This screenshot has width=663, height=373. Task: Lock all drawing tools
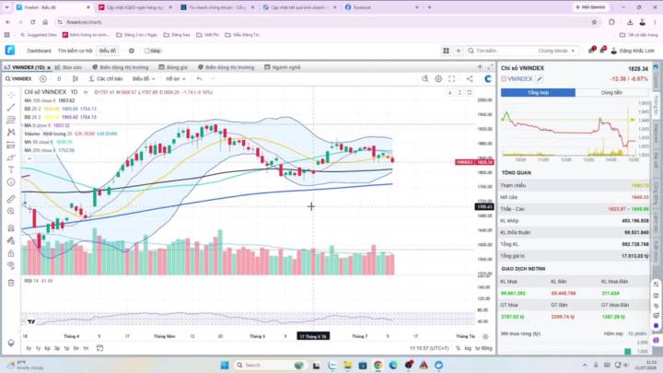[x=11, y=253]
